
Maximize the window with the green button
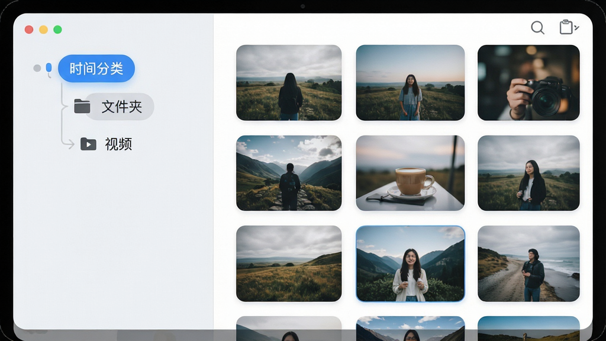[57, 30]
